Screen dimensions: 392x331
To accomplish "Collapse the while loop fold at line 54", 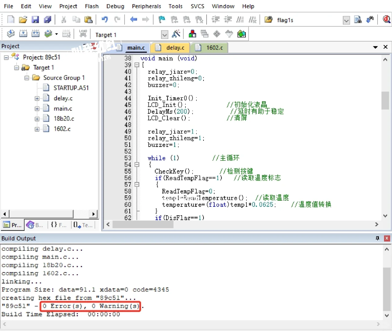I will pos(137,165).
